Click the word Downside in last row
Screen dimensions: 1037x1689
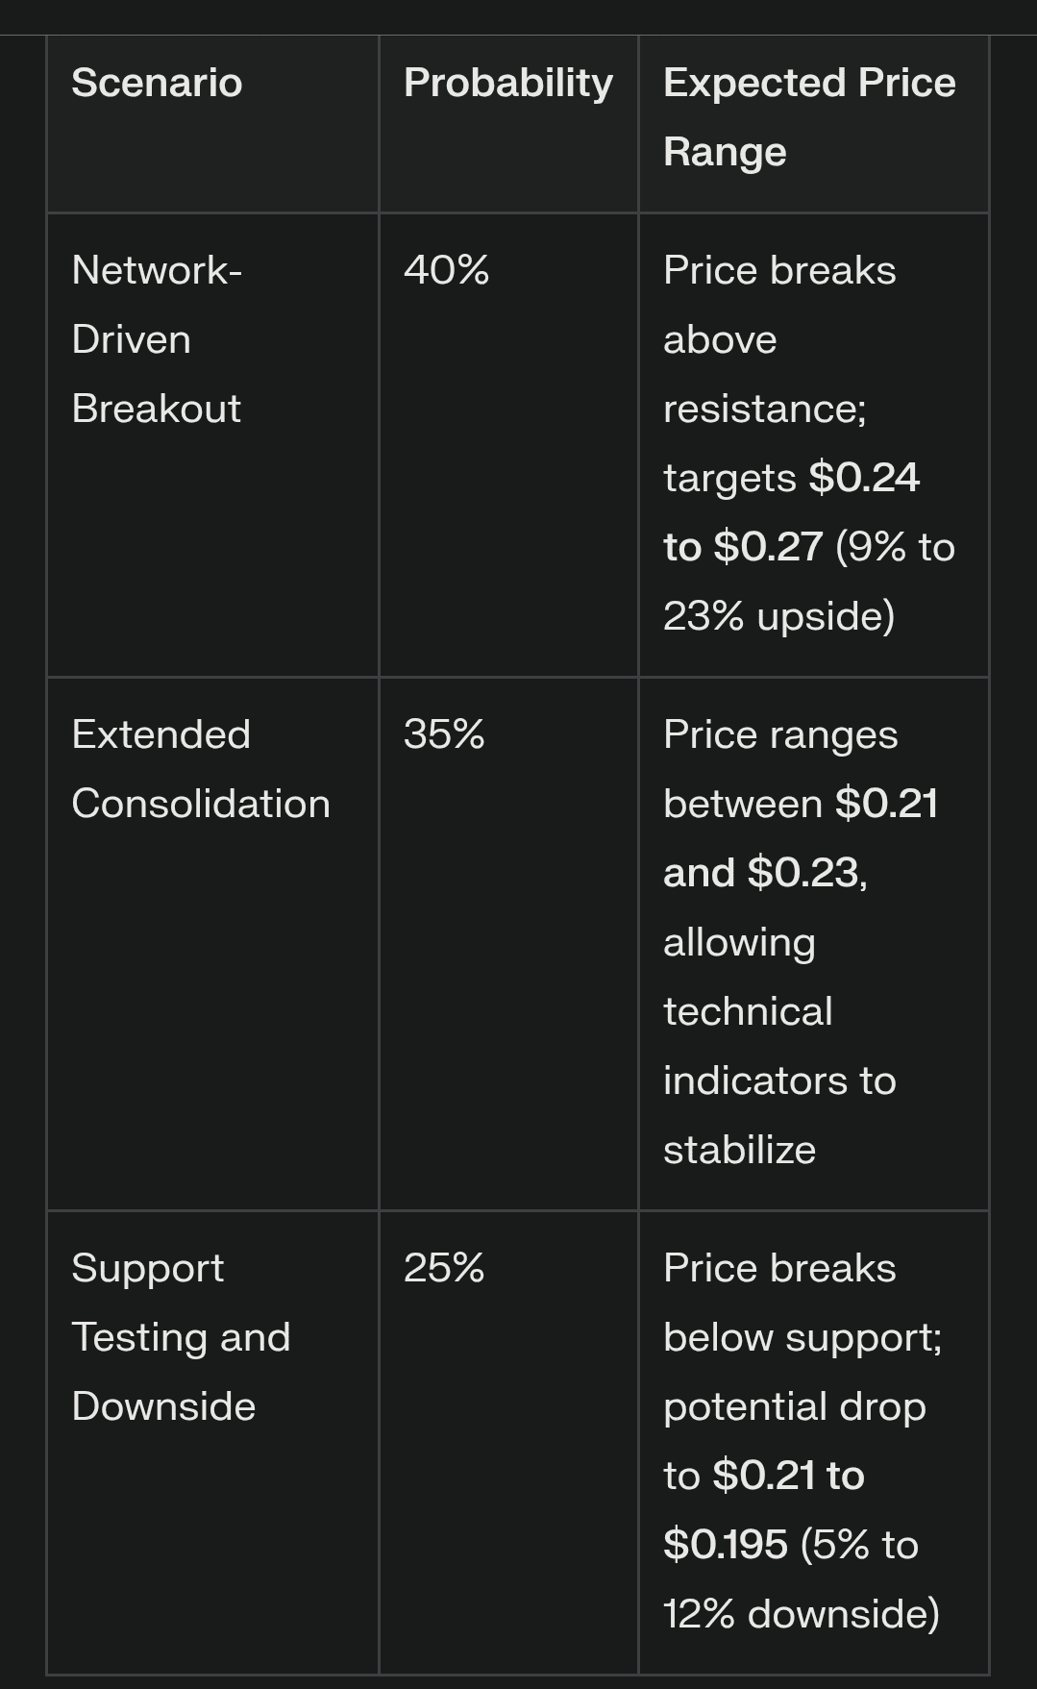click(x=163, y=1406)
